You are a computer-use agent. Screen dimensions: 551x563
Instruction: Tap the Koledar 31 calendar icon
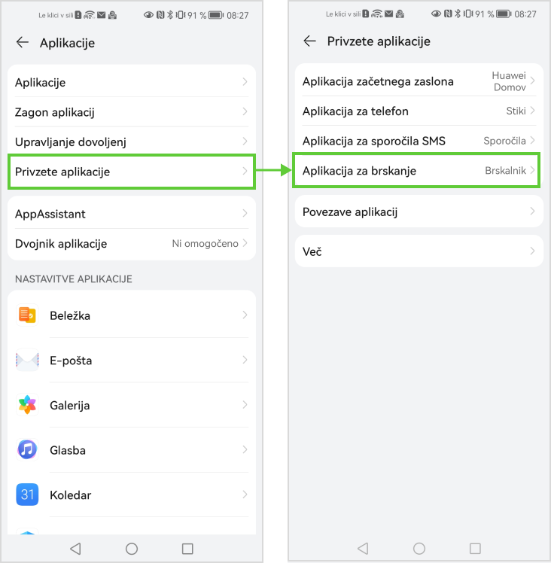tap(27, 495)
